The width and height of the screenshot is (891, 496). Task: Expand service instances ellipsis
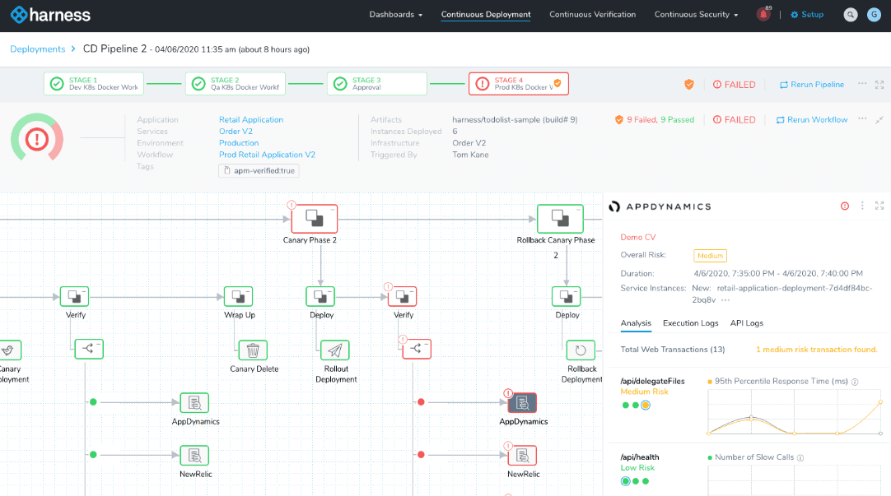tap(725, 300)
